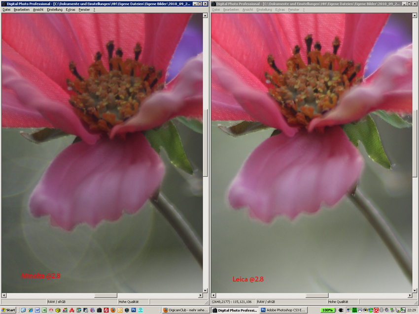This screenshot has width=419, height=314.
Task: Switch to Adobe Photoshop CS3 taskbar button
Action: [x=283, y=310]
